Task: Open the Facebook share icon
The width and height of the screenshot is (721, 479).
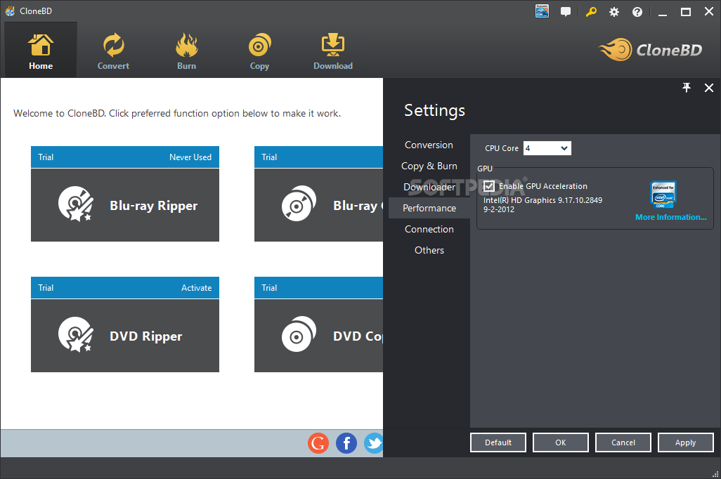Action: [x=346, y=443]
